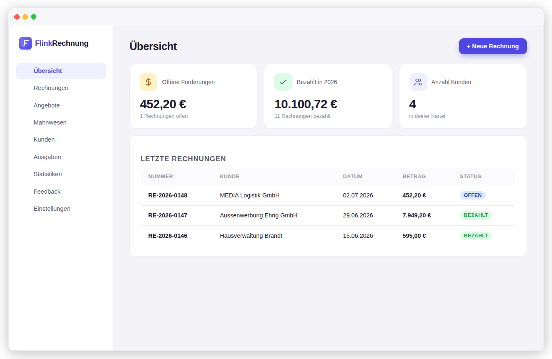The width and height of the screenshot is (552, 359).
Task: Navigate to Kunden in the sidebar
Action: click(61, 140)
